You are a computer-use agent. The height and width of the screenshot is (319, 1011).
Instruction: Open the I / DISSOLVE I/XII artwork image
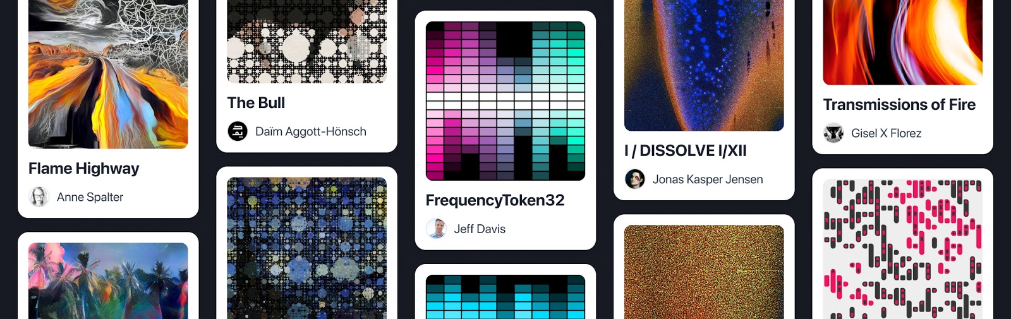click(704, 66)
